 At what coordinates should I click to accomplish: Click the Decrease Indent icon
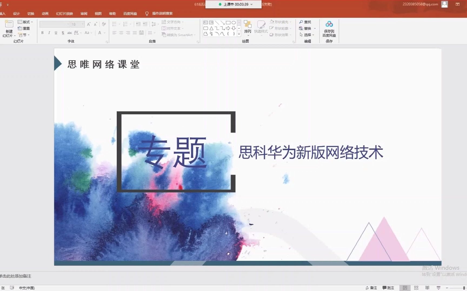138,24
